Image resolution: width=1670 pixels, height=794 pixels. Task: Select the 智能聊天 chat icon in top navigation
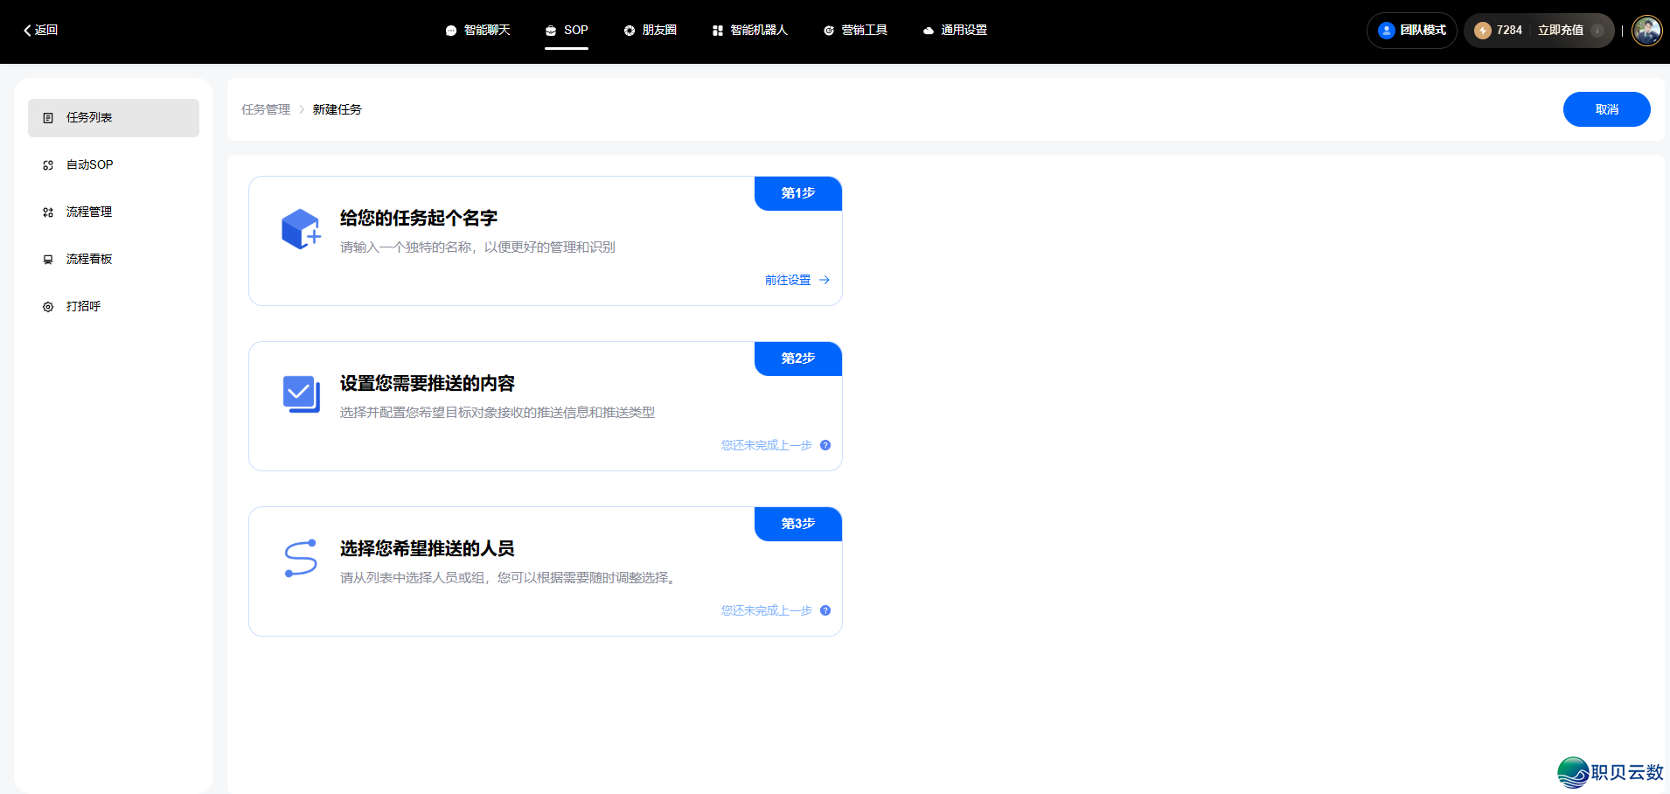click(451, 30)
